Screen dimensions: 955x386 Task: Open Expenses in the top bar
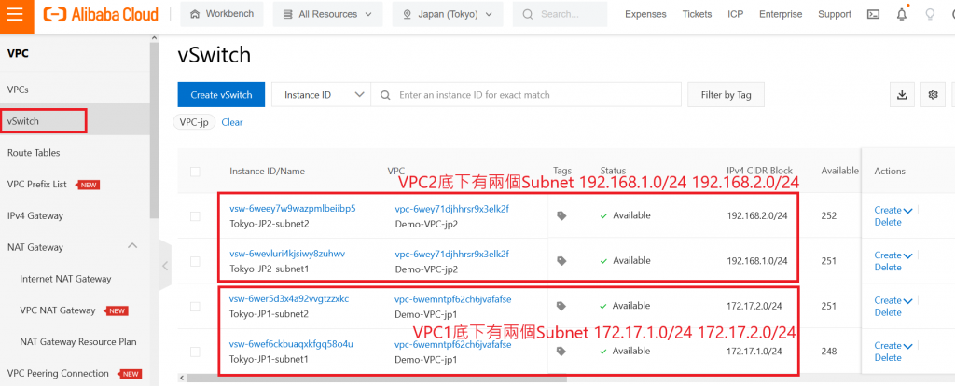[x=645, y=14]
